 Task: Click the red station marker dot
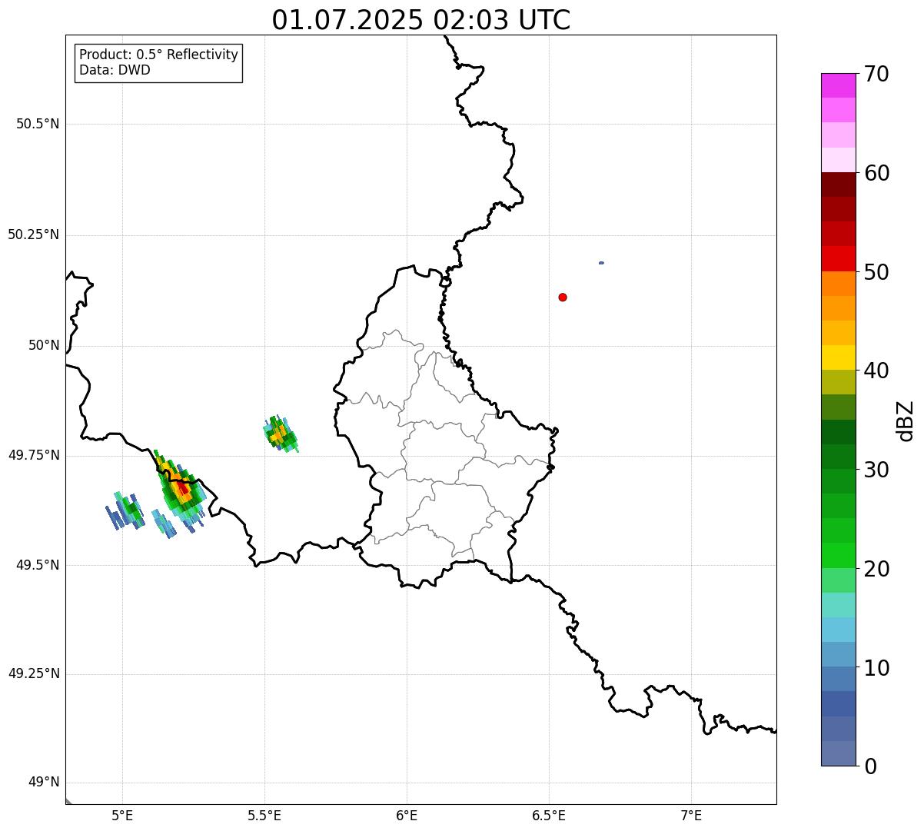click(x=563, y=297)
